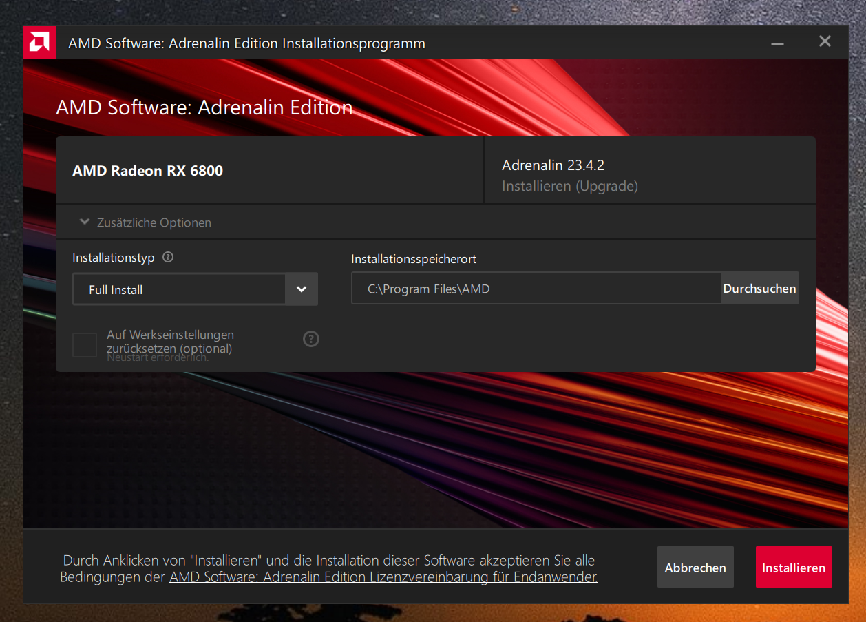This screenshot has height=622, width=866.
Task: Click Installieren (Upgrade) status text
Action: (570, 186)
